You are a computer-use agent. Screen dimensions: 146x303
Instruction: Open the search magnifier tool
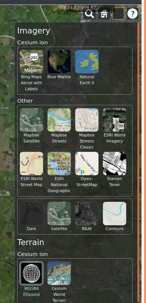89,14
